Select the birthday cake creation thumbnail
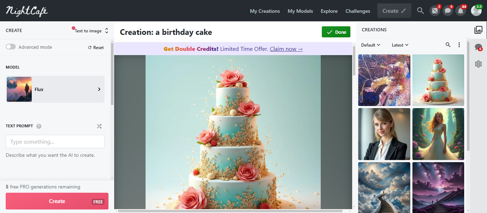 pos(438,80)
